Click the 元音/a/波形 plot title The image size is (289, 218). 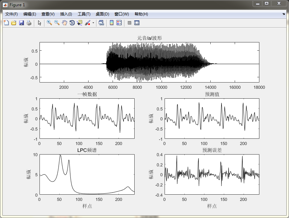tap(149, 38)
